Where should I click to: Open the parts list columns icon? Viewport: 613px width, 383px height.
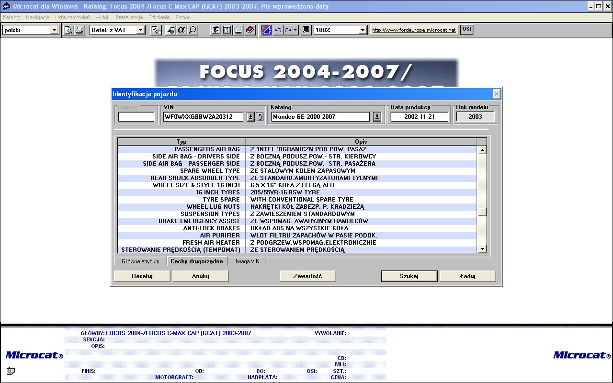tap(216, 30)
